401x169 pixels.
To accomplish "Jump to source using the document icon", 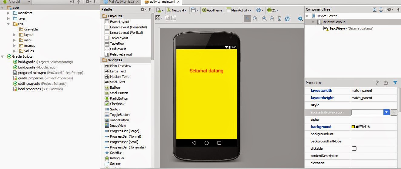I will pyautogui.click(x=279, y=19).
